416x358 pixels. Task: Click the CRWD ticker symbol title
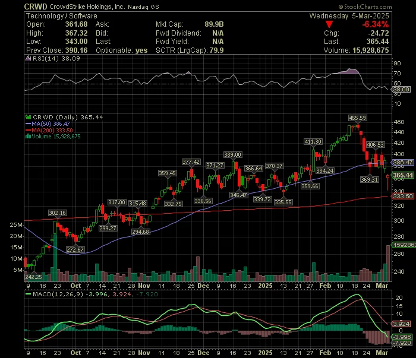(35, 7)
